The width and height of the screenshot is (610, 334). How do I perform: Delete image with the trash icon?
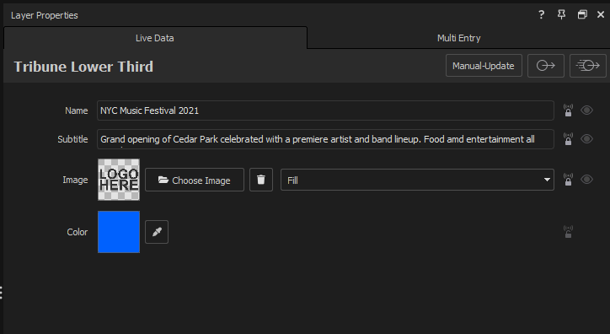coord(261,180)
